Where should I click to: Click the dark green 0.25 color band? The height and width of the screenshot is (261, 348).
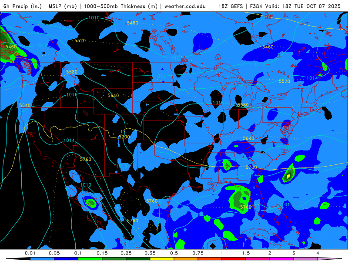[x=138, y=259]
